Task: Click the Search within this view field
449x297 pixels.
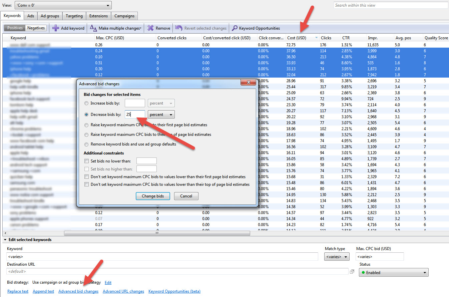Action: pos(391,5)
